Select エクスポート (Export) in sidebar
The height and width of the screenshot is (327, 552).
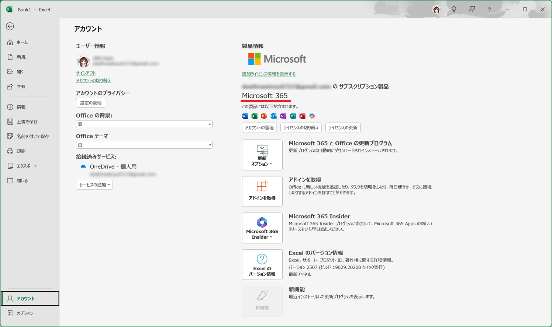[30, 166]
